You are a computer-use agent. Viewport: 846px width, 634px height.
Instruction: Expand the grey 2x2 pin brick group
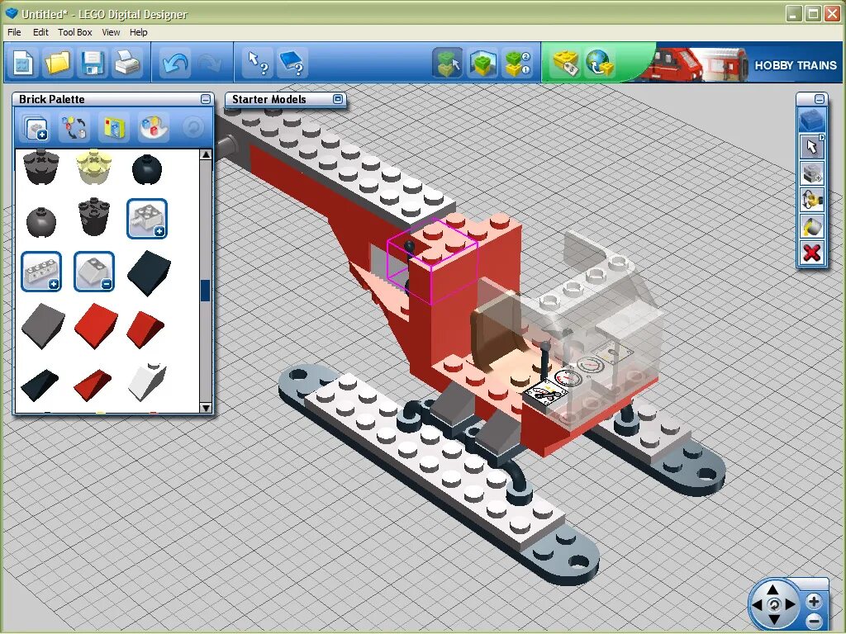click(147, 219)
